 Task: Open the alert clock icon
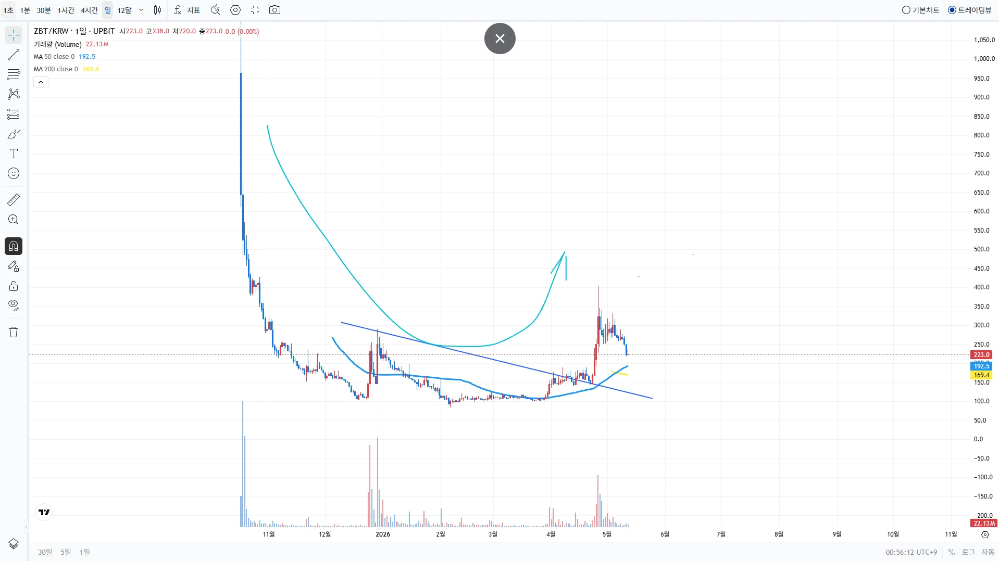(216, 10)
